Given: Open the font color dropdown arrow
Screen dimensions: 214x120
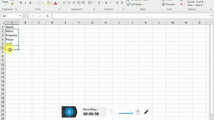Looking at the screenshot, I should [59, 3].
